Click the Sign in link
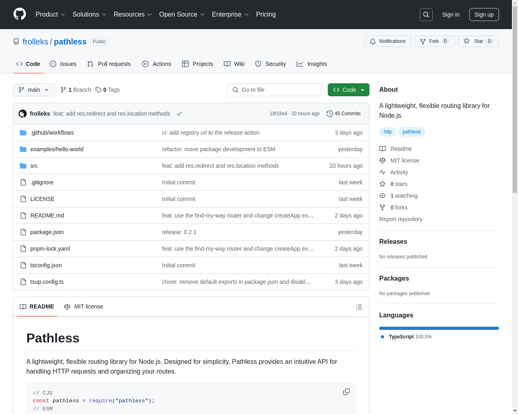 coord(451,15)
